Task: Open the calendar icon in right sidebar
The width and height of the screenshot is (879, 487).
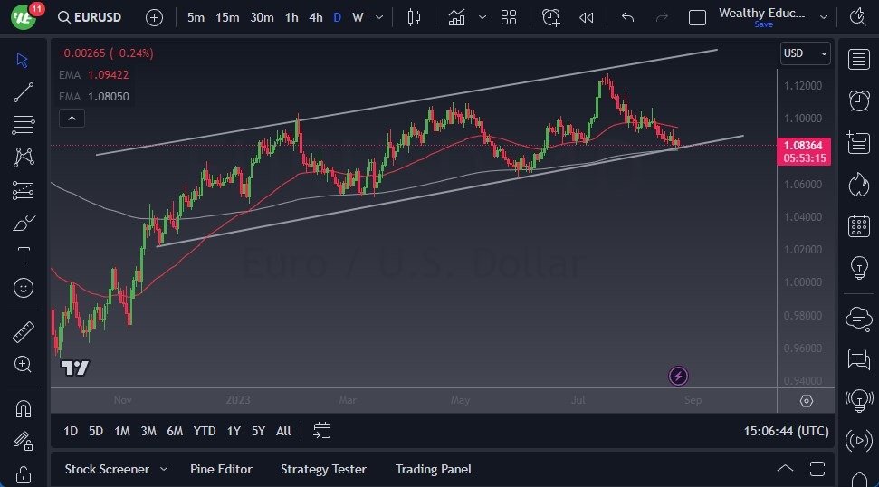Action: [858, 226]
